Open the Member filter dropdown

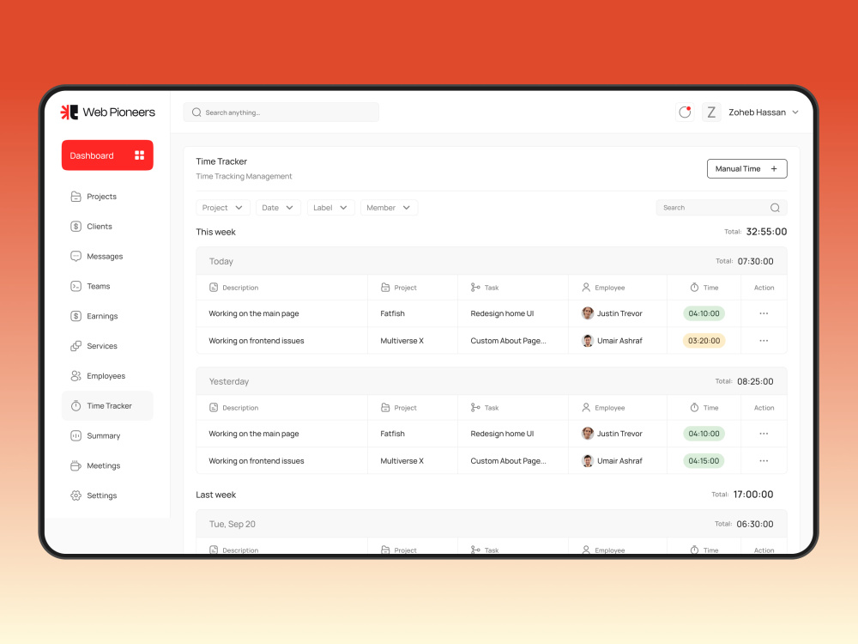(389, 208)
